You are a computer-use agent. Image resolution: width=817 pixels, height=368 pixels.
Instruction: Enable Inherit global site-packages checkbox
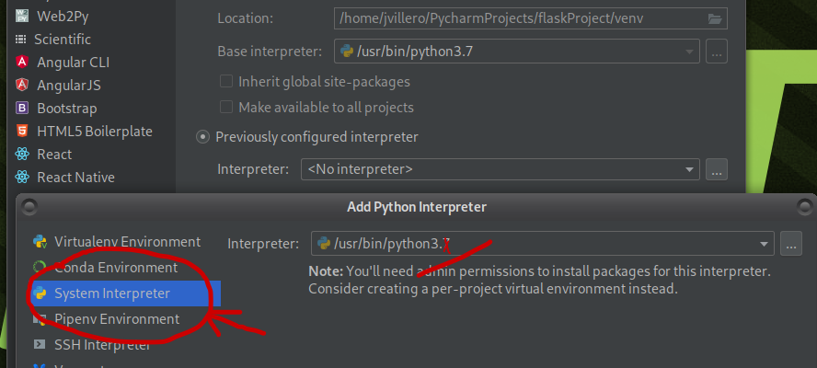[x=226, y=81]
